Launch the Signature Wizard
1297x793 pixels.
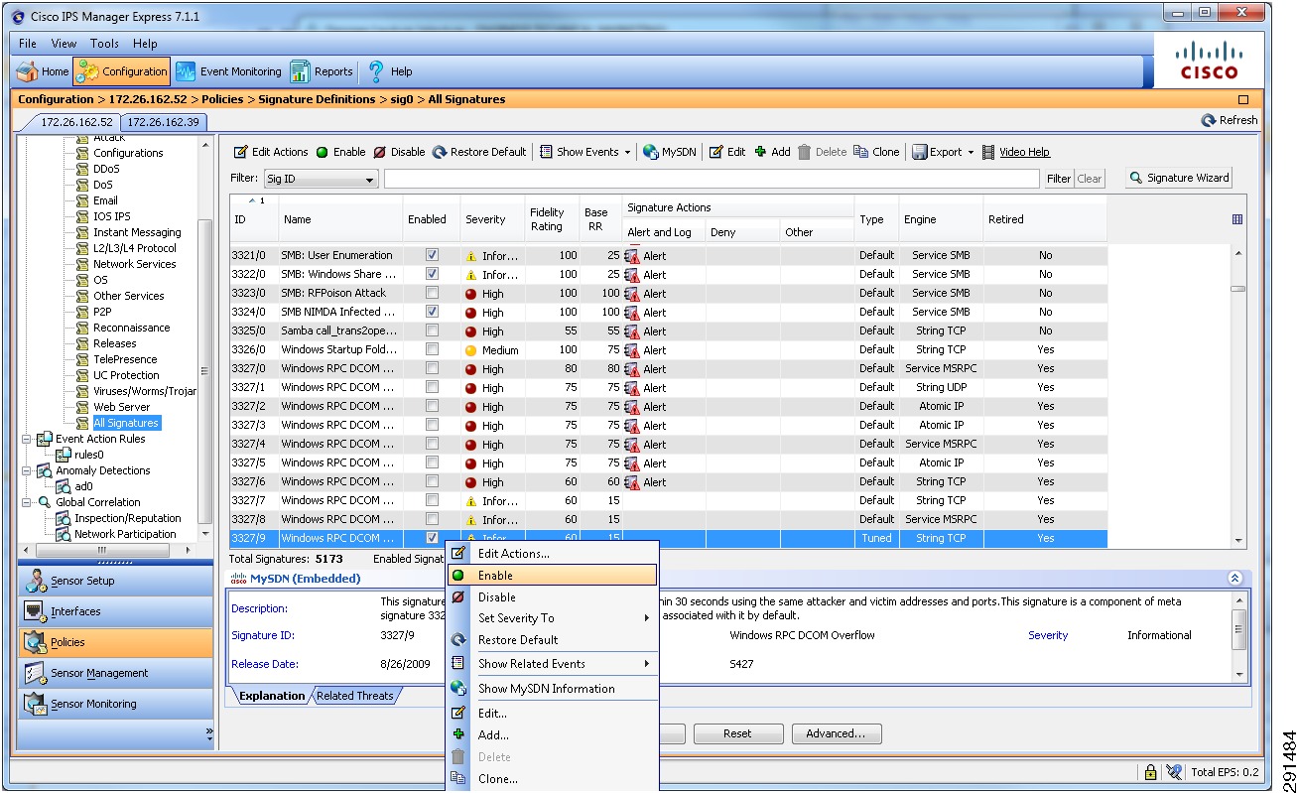point(1179,178)
